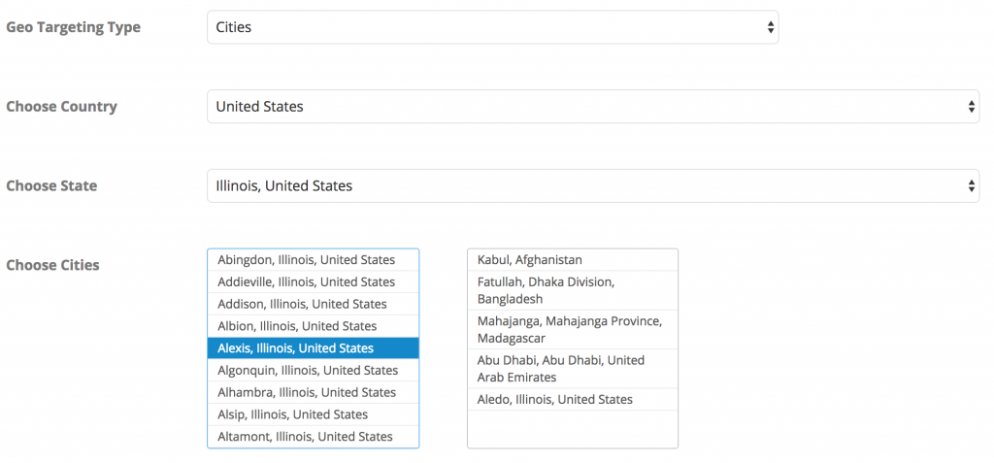
Task: Click Fatullah, Dhaka Division, Bangladesh entry
Action: click(x=547, y=290)
